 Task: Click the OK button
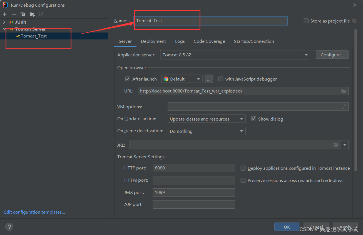tap(287, 227)
